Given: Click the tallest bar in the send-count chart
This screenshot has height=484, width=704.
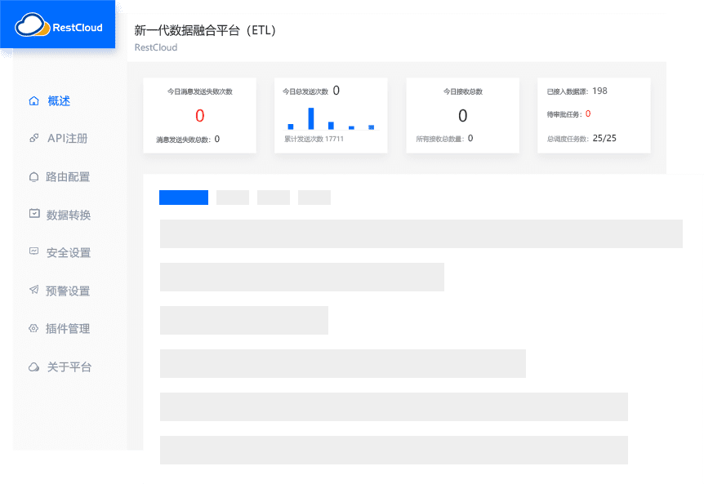Looking at the screenshot, I should click(x=310, y=121).
